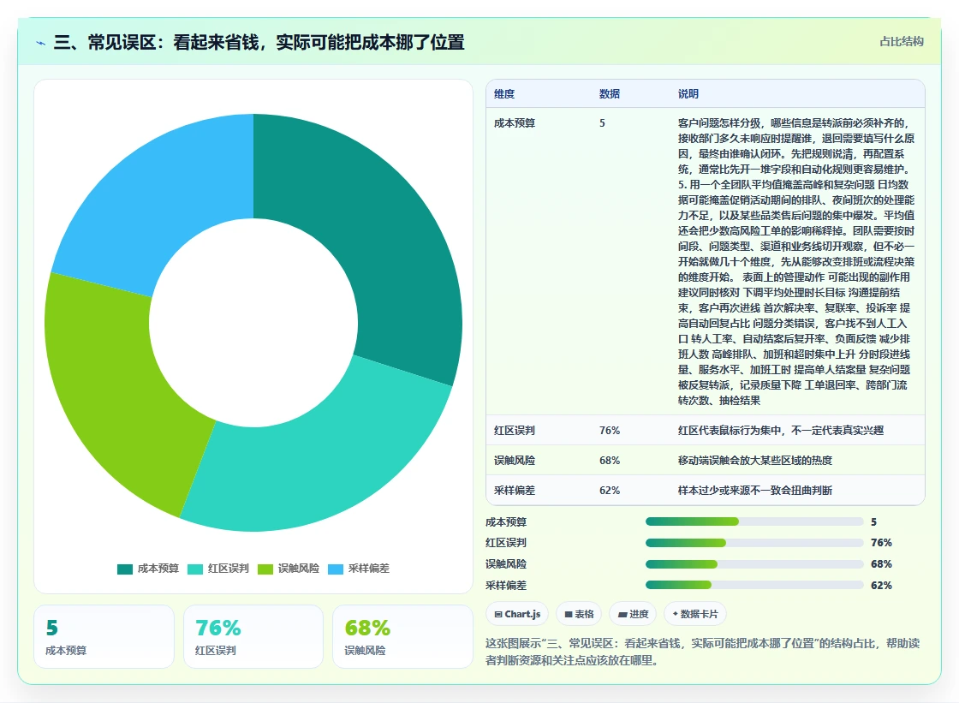Click the 76% cell in table
Screen dimensions: 959x703
(609, 430)
